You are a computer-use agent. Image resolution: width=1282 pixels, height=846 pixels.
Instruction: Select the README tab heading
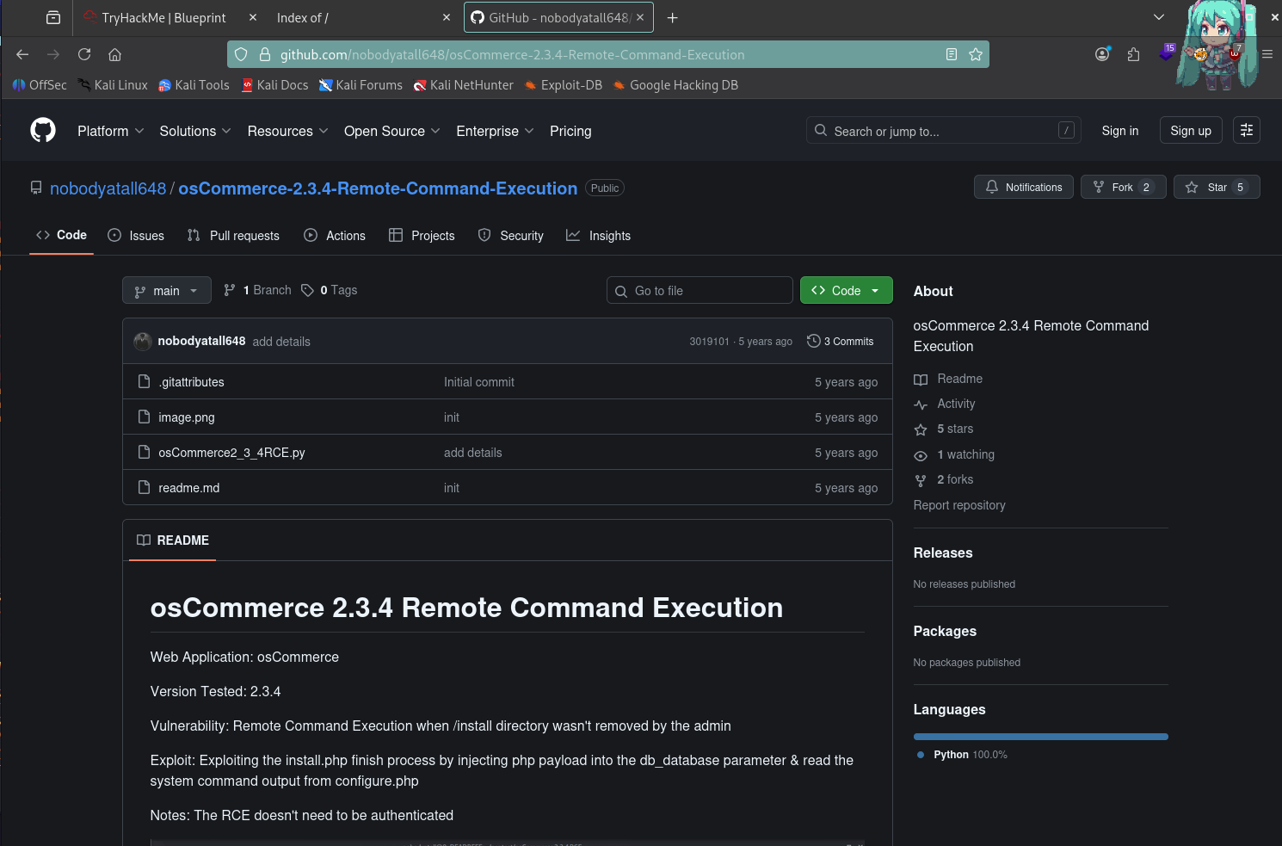tap(172, 540)
